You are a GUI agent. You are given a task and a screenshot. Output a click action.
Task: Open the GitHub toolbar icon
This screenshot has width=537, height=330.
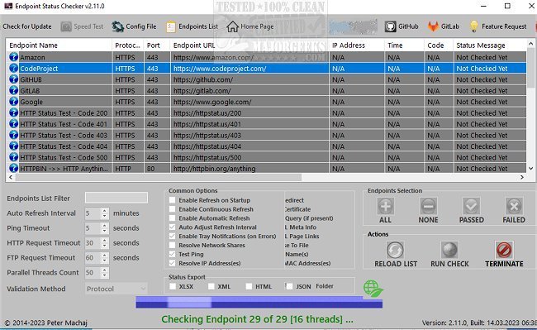point(390,26)
